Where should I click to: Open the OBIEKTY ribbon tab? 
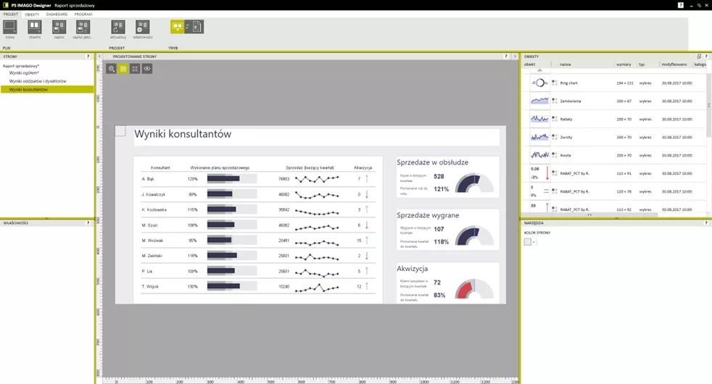[32, 14]
